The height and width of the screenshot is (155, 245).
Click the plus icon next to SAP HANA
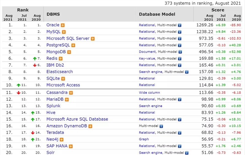tap(71, 146)
